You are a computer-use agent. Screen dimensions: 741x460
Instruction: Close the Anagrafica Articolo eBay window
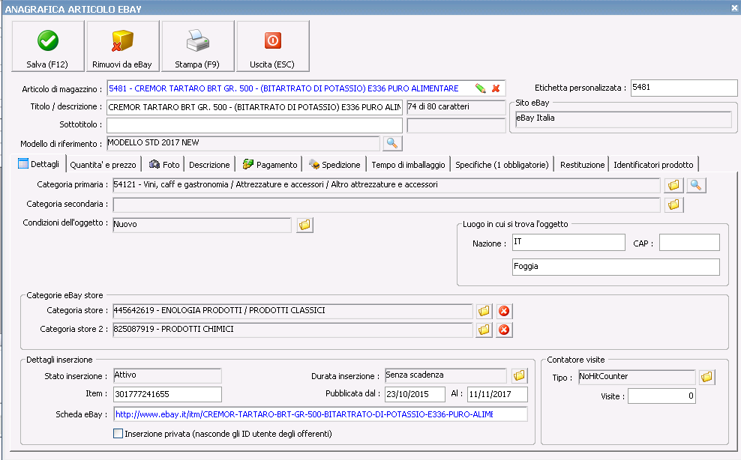coord(735,8)
